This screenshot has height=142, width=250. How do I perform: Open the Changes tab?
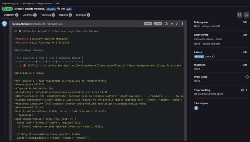click(83, 15)
